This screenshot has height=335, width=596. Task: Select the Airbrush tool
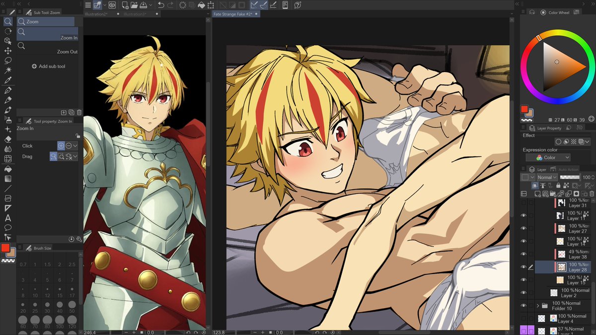click(8, 120)
